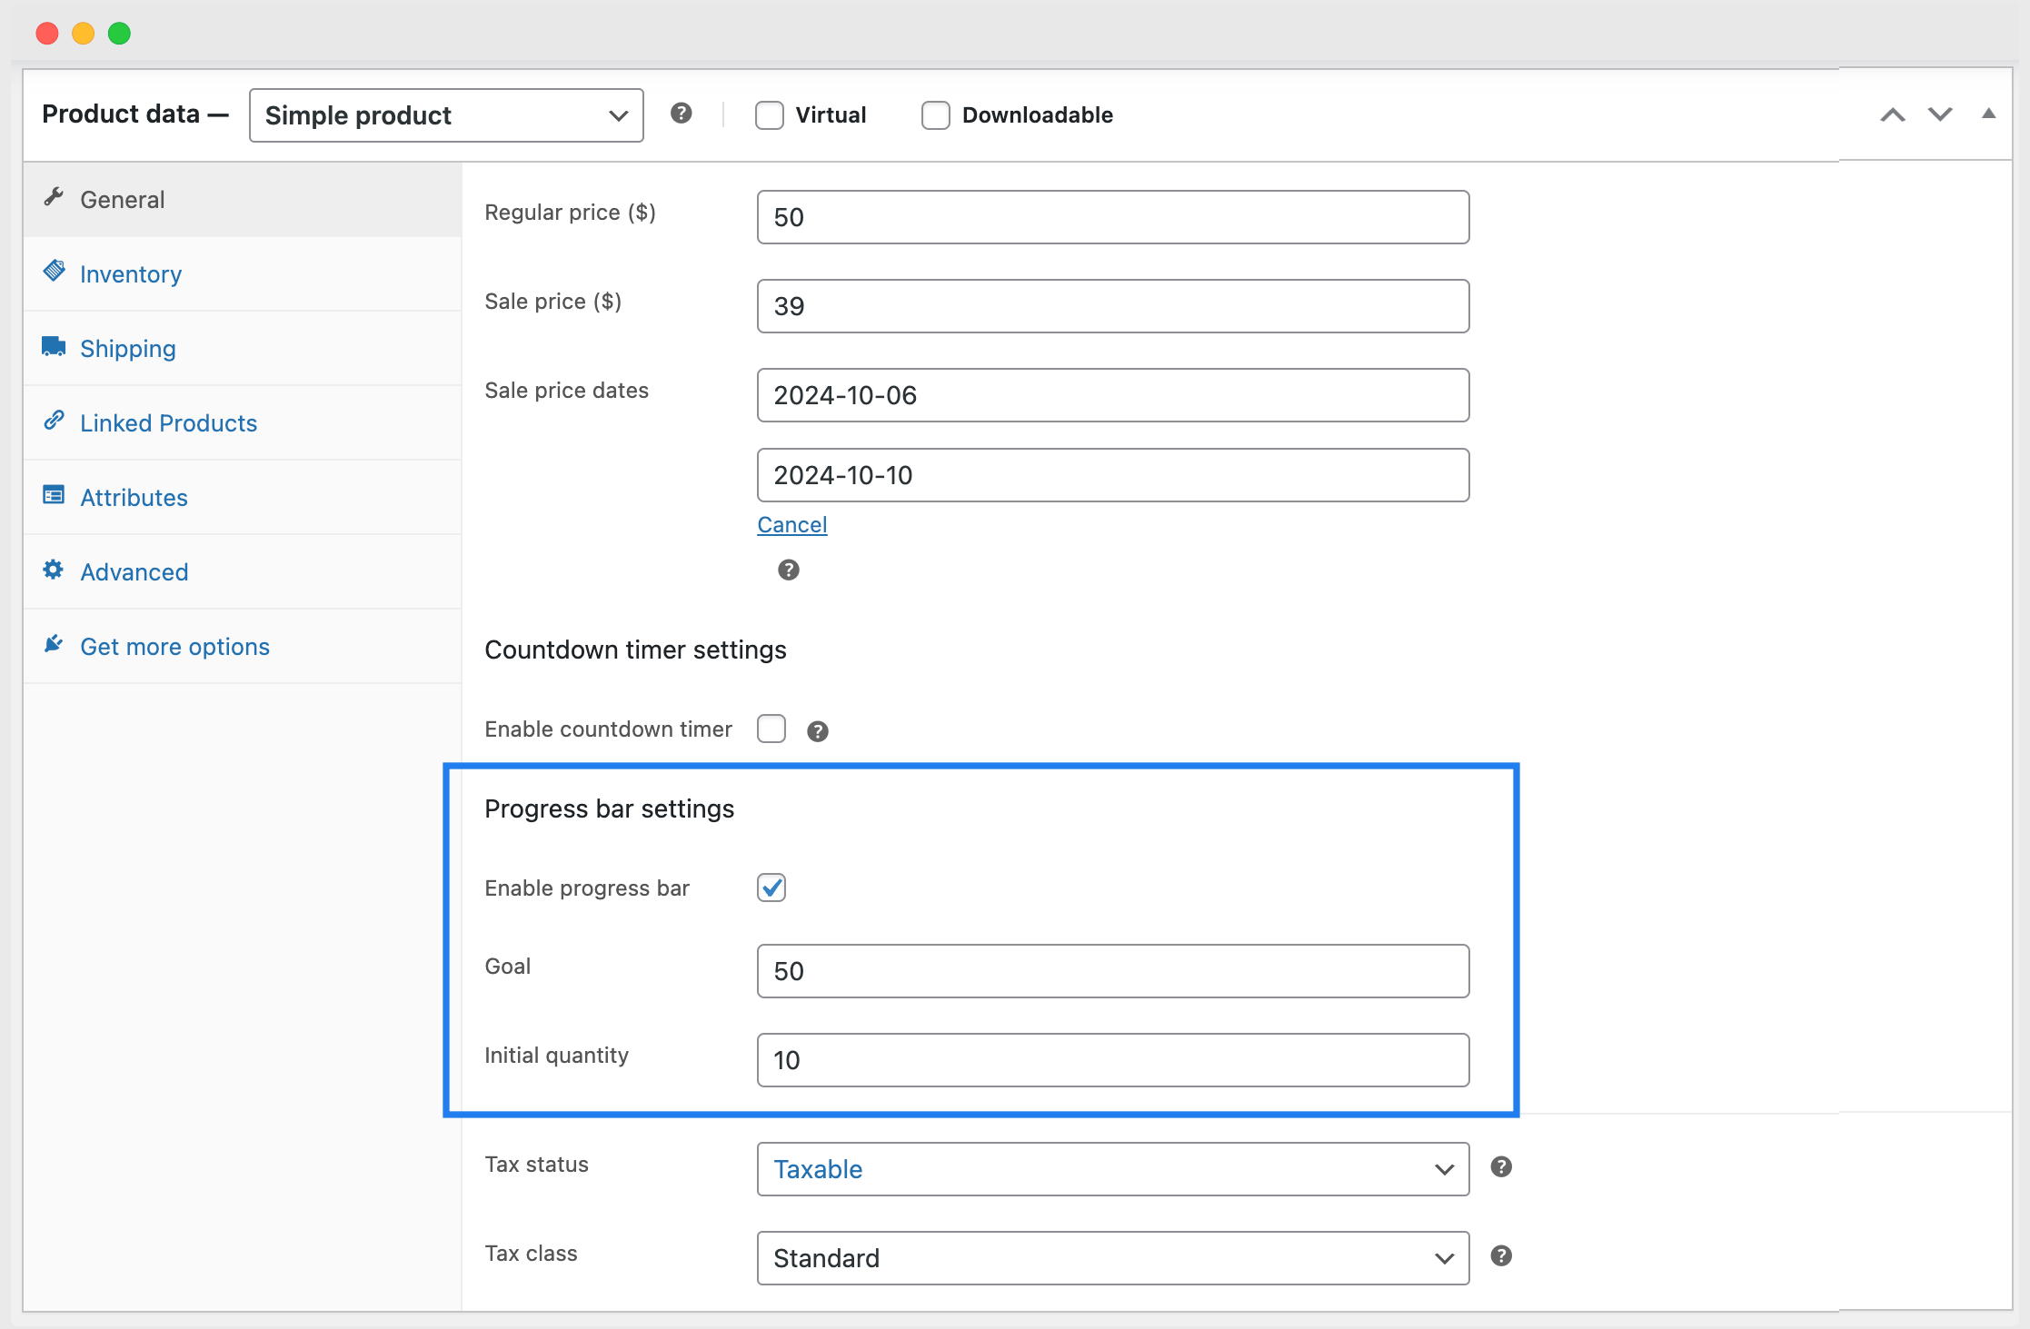Click the icon beside Get more options
The width and height of the screenshot is (2030, 1329).
[x=53, y=643]
